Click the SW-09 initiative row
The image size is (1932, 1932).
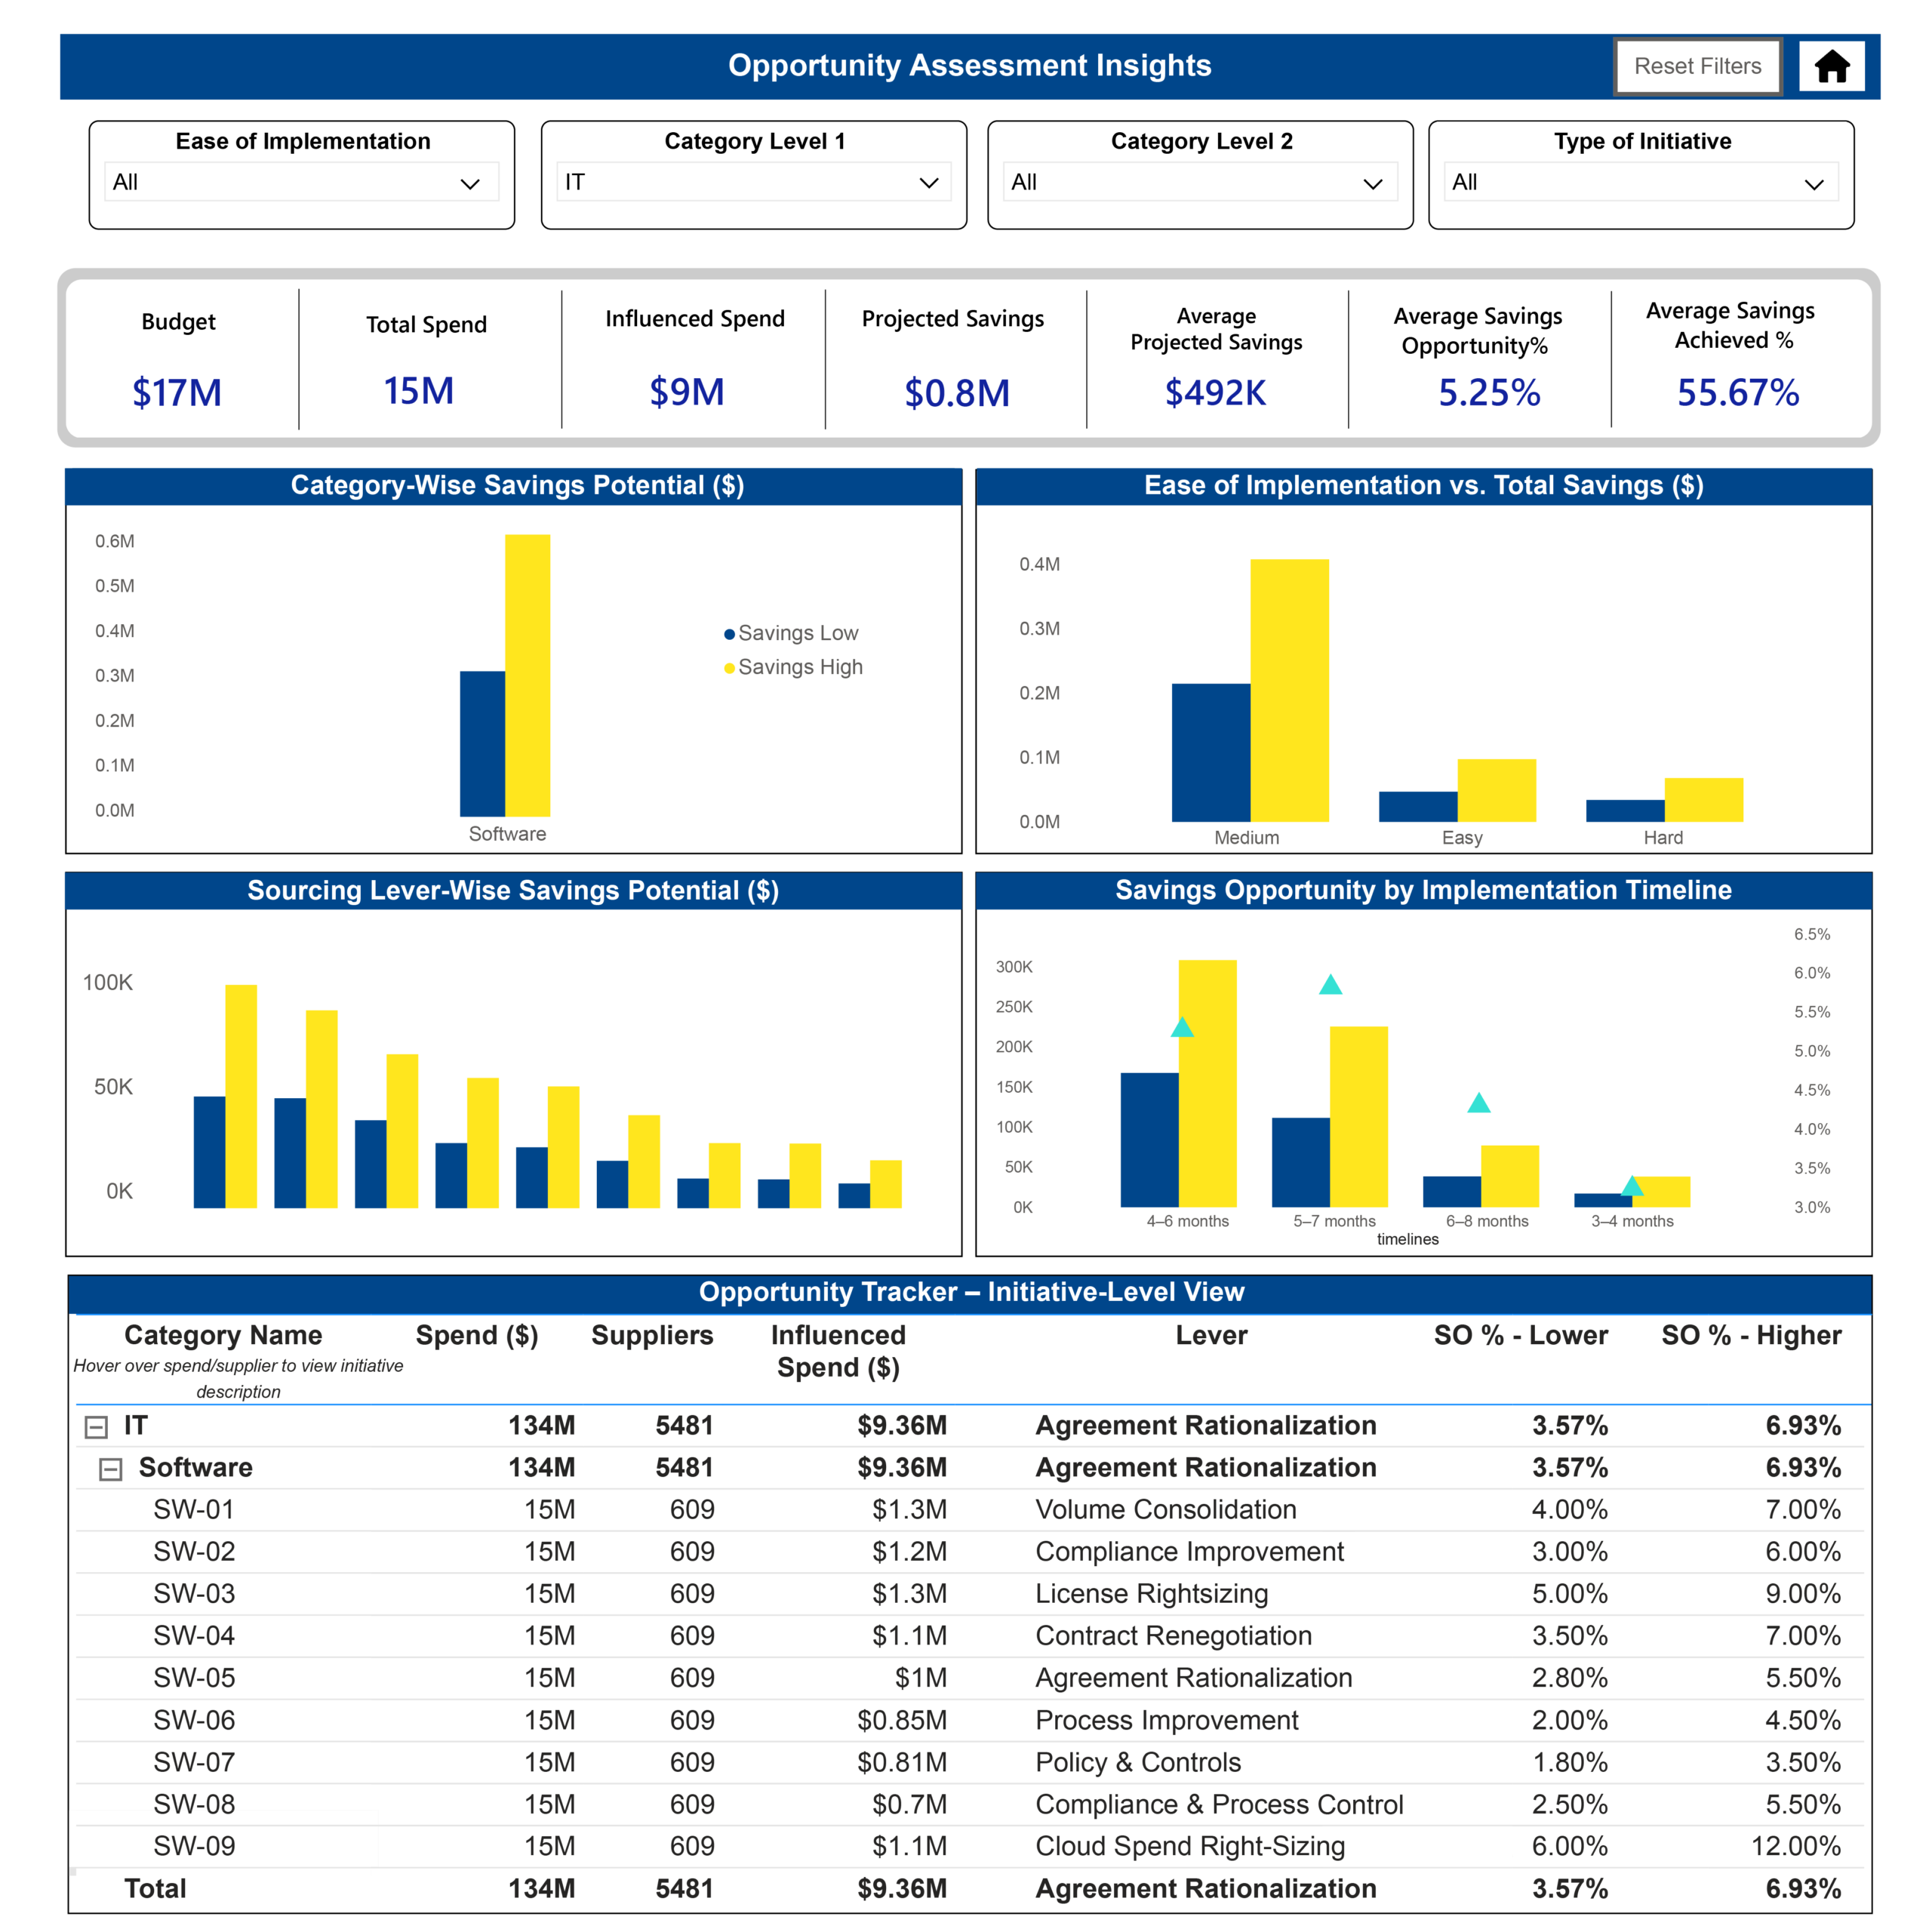[x=970, y=1846]
